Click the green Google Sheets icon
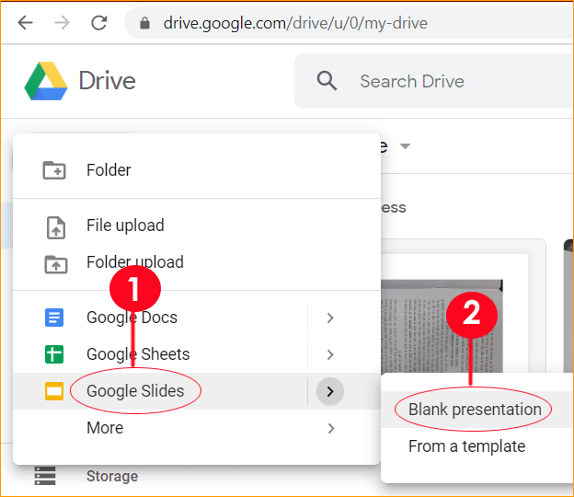Image resolution: width=574 pixels, height=497 pixels. click(x=54, y=354)
